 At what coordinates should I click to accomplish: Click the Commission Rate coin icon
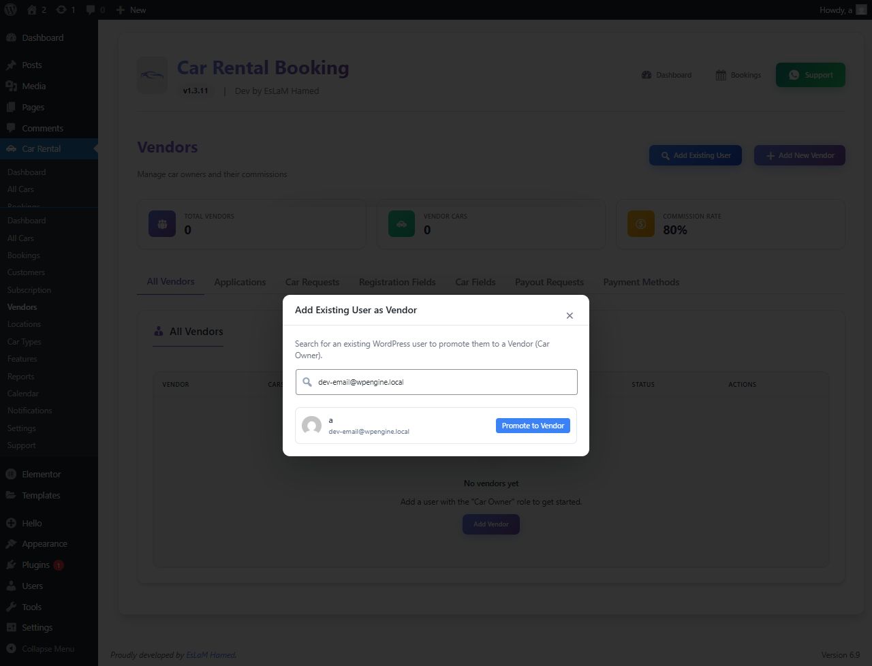coord(640,223)
